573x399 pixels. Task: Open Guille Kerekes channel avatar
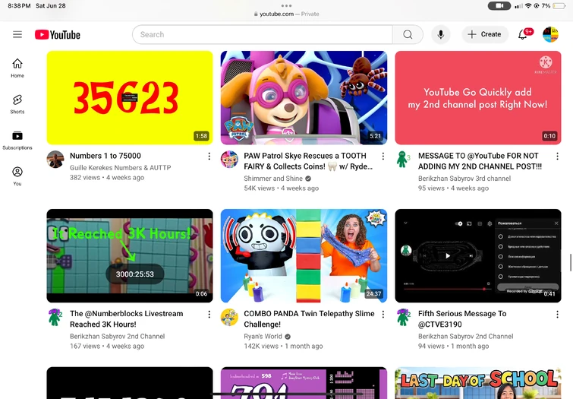(55, 160)
